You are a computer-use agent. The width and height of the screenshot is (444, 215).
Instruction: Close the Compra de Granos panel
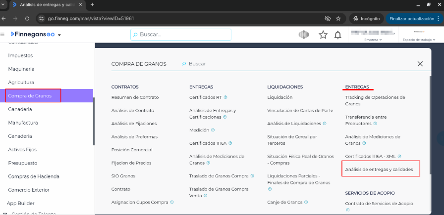click(x=420, y=64)
